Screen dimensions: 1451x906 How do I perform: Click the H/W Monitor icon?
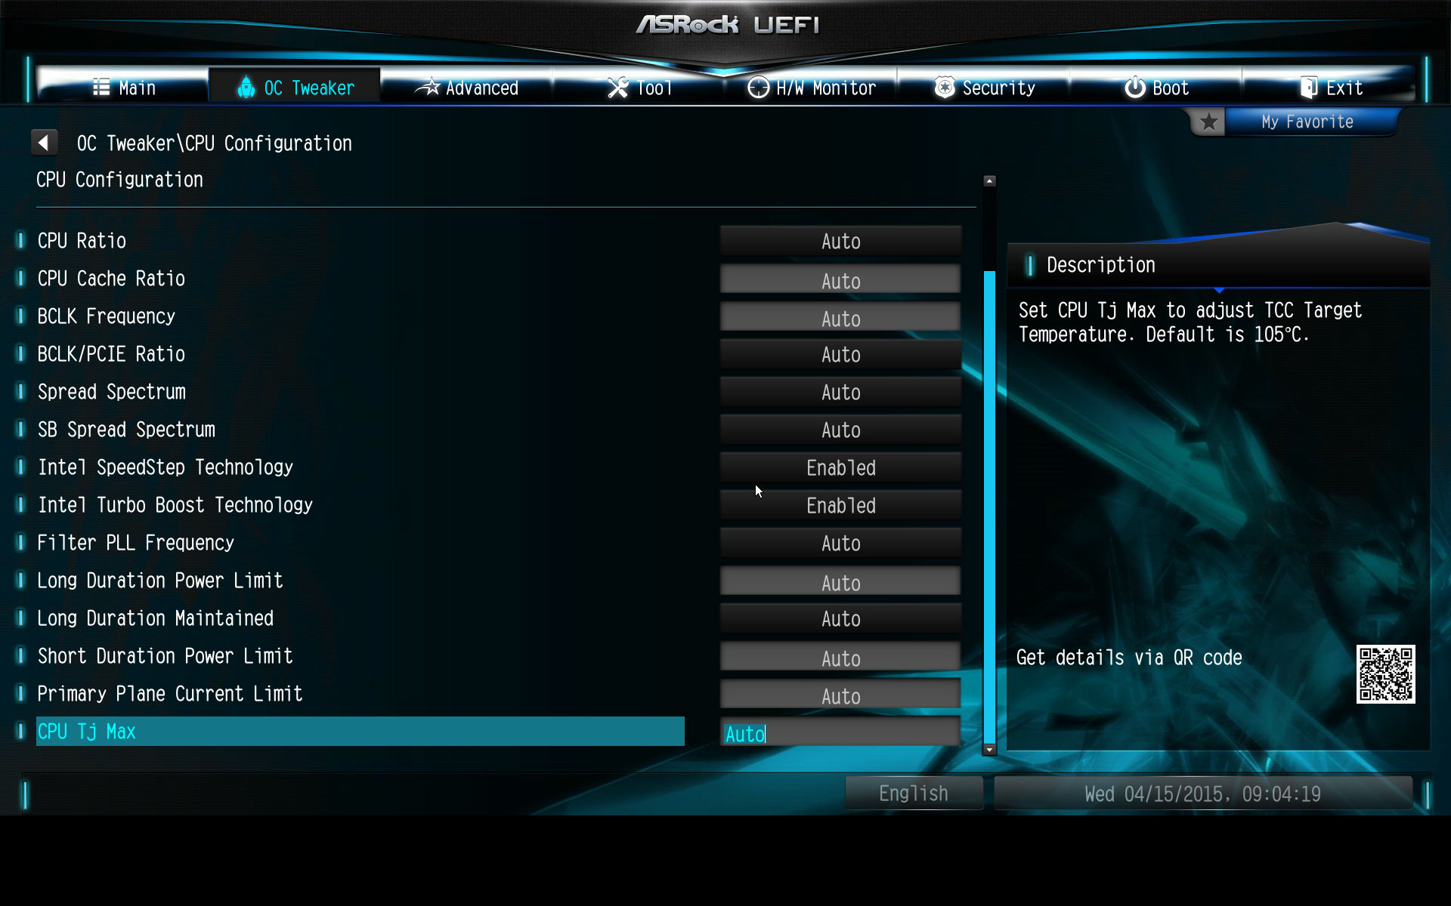pyautogui.click(x=754, y=88)
